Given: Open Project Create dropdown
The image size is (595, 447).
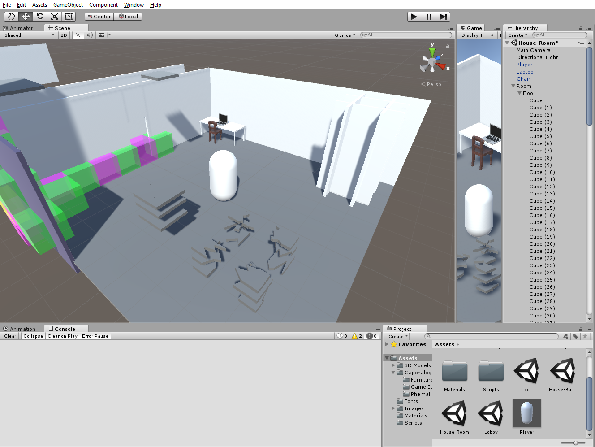Looking at the screenshot, I should [398, 336].
